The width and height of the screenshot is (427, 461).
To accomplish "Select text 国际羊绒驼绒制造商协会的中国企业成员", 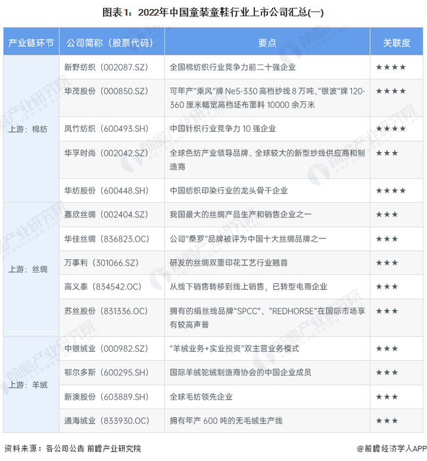I will [x=240, y=372].
